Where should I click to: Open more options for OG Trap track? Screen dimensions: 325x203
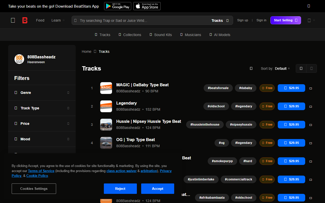pyautogui.click(x=311, y=143)
